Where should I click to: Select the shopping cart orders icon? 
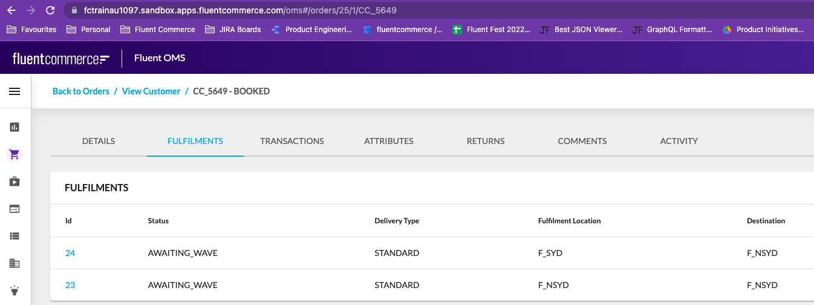coord(15,154)
